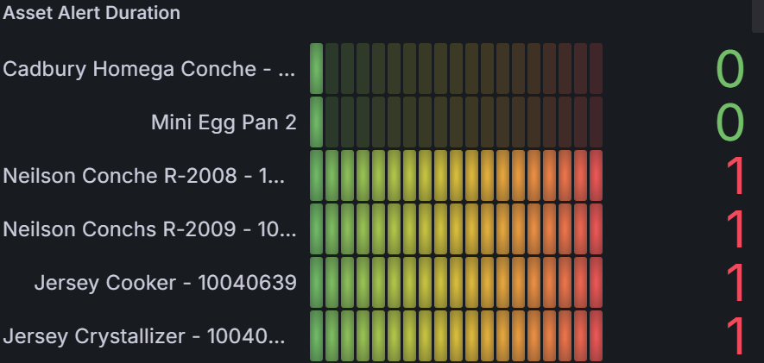Select the Jersey Cooker - 10040639 label
This screenshot has width=764, height=363.
pos(165,283)
